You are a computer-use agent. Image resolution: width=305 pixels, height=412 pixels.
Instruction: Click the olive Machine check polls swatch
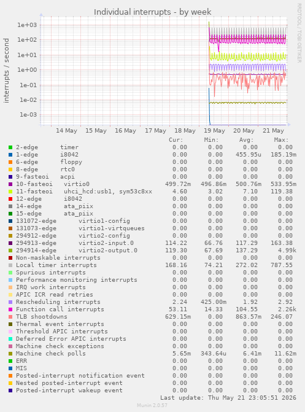click(10, 354)
